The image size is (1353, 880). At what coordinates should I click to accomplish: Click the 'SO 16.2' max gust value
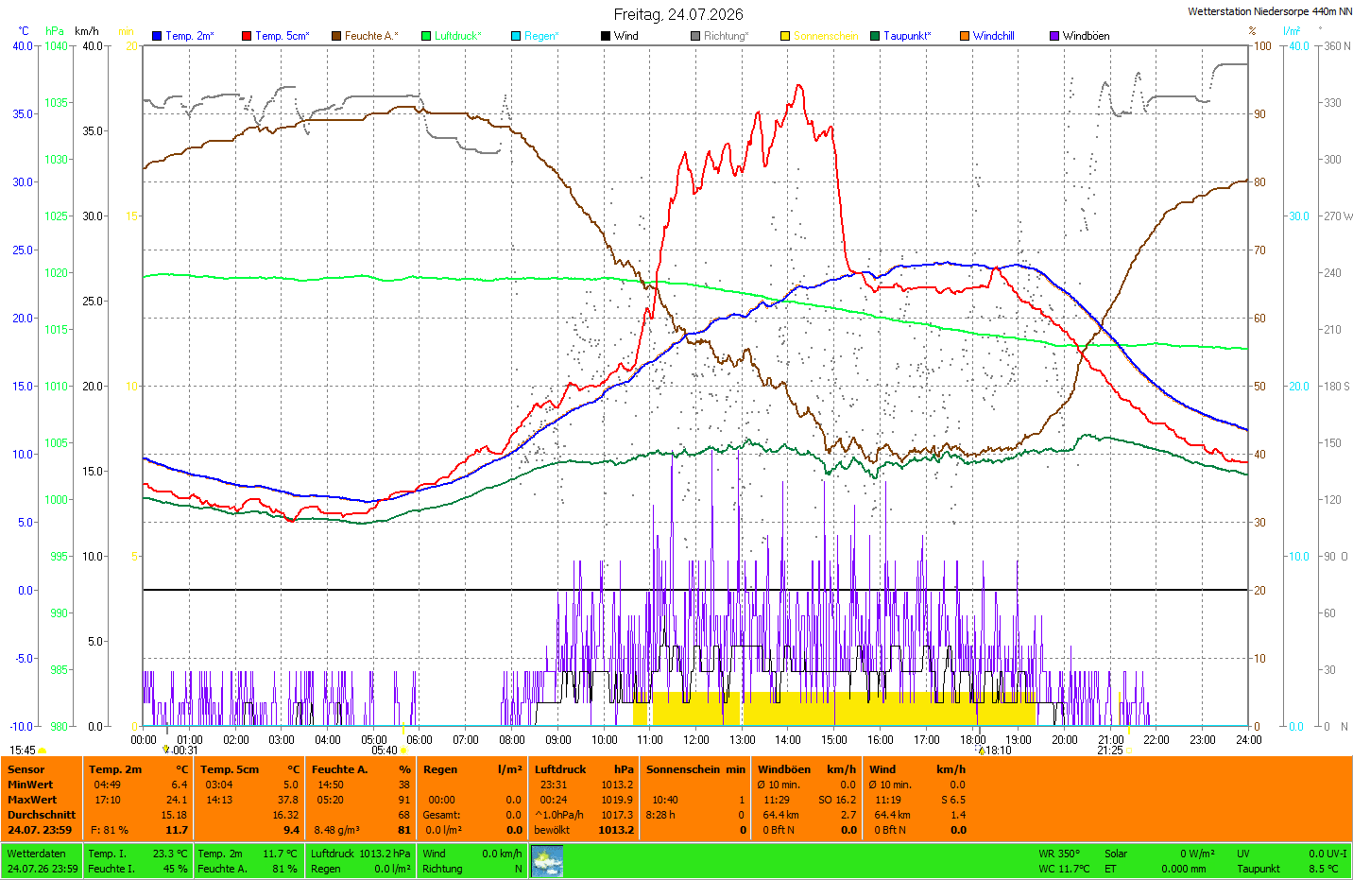coord(837,800)
